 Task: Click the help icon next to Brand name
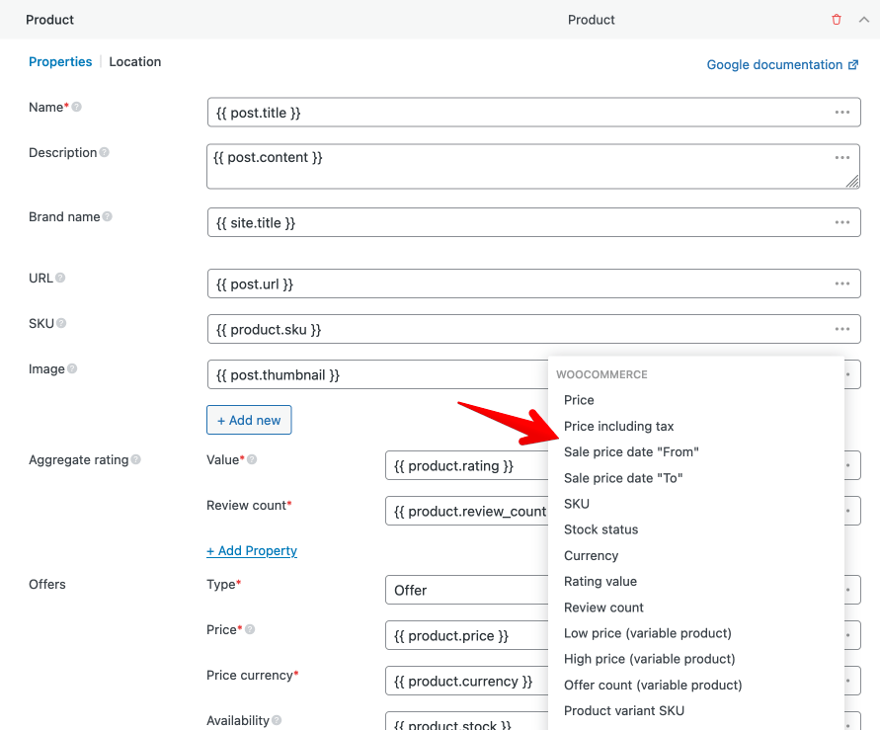[x=107, y=216]
